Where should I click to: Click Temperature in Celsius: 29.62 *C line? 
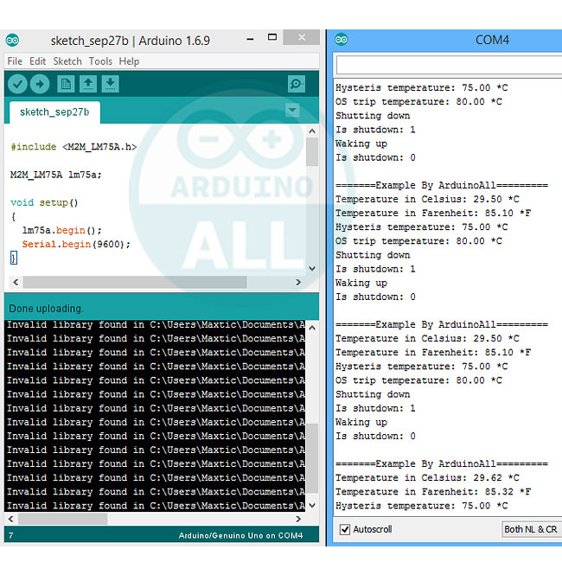click(427, 478)
